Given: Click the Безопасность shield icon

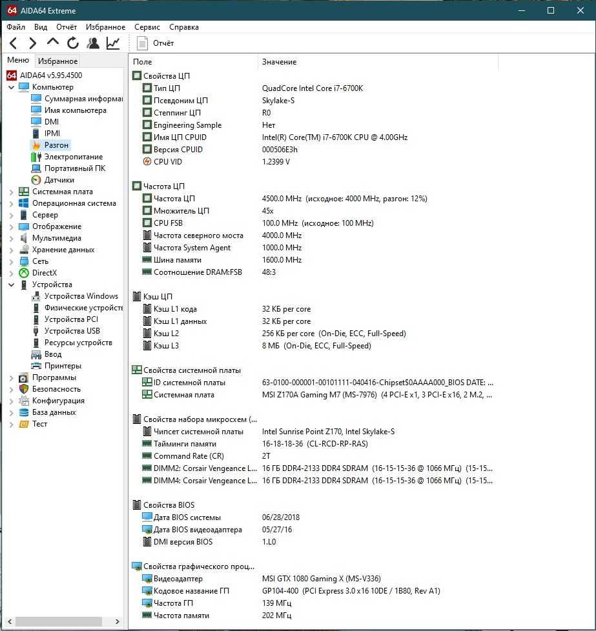Looking at the screenshot, I should (24, 389).
